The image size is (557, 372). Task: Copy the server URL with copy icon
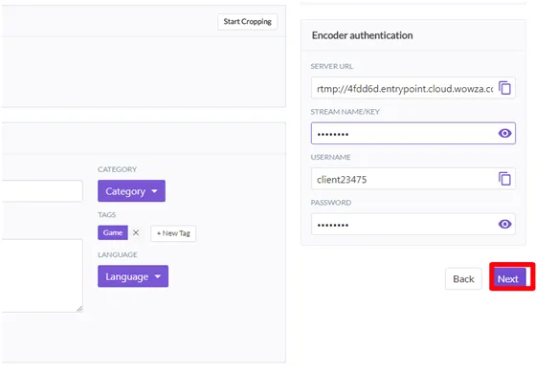[x=504, y=88]
